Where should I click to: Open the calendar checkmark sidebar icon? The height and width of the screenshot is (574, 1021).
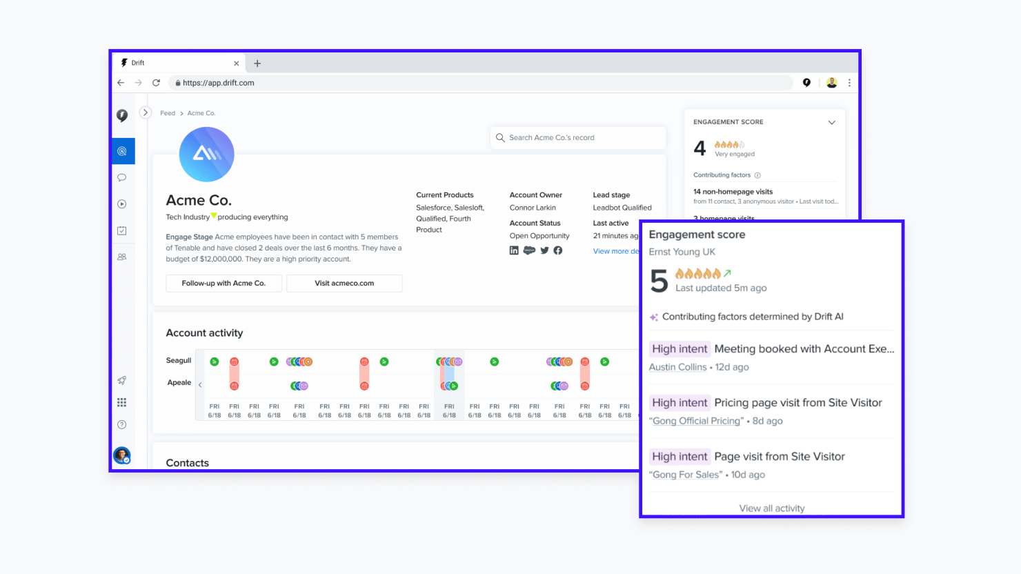(122, 230)
